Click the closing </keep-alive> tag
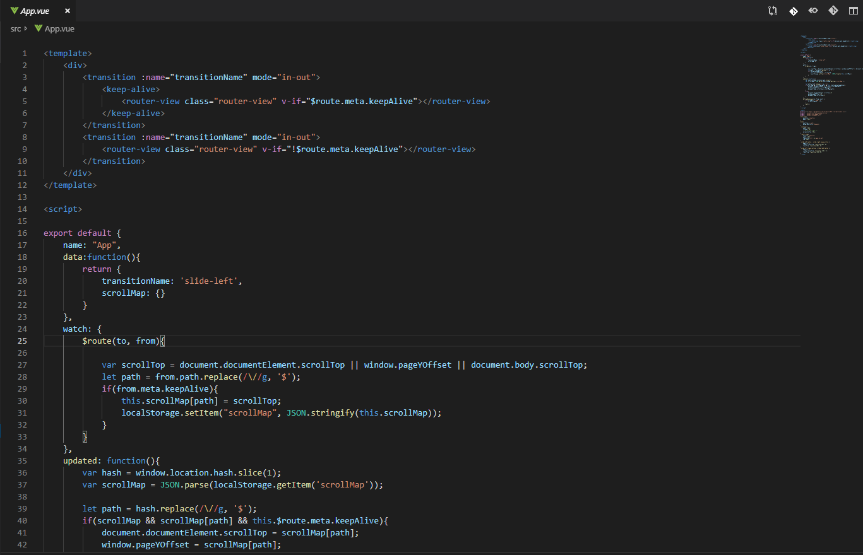This screenshot has height=555, width=863. [x=133, y=113]
